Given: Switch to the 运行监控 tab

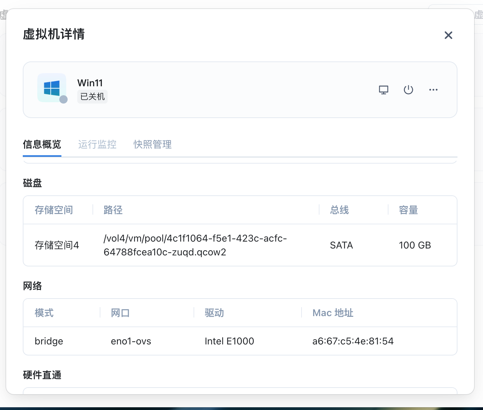Looking at the screenshot, I should tap(97, 144).
